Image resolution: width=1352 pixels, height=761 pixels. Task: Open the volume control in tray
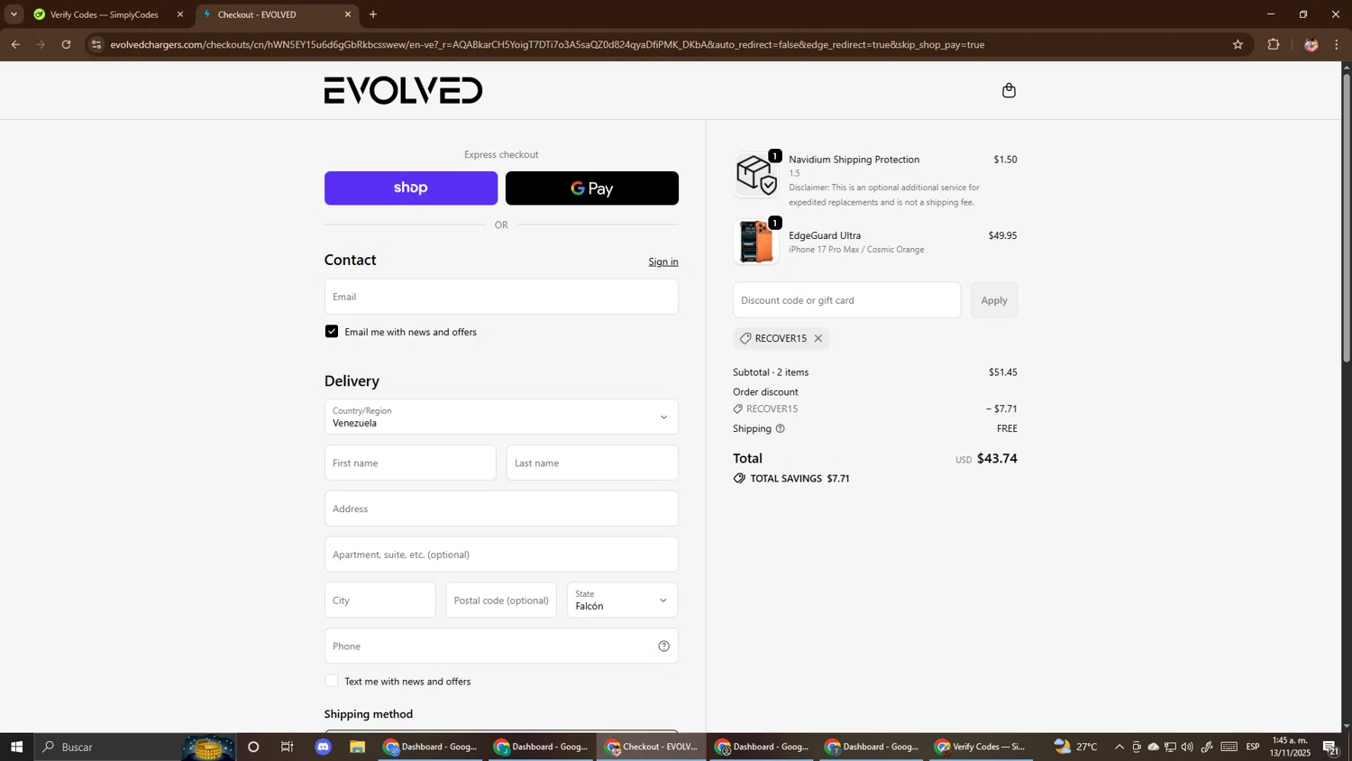coord(1187,747)
